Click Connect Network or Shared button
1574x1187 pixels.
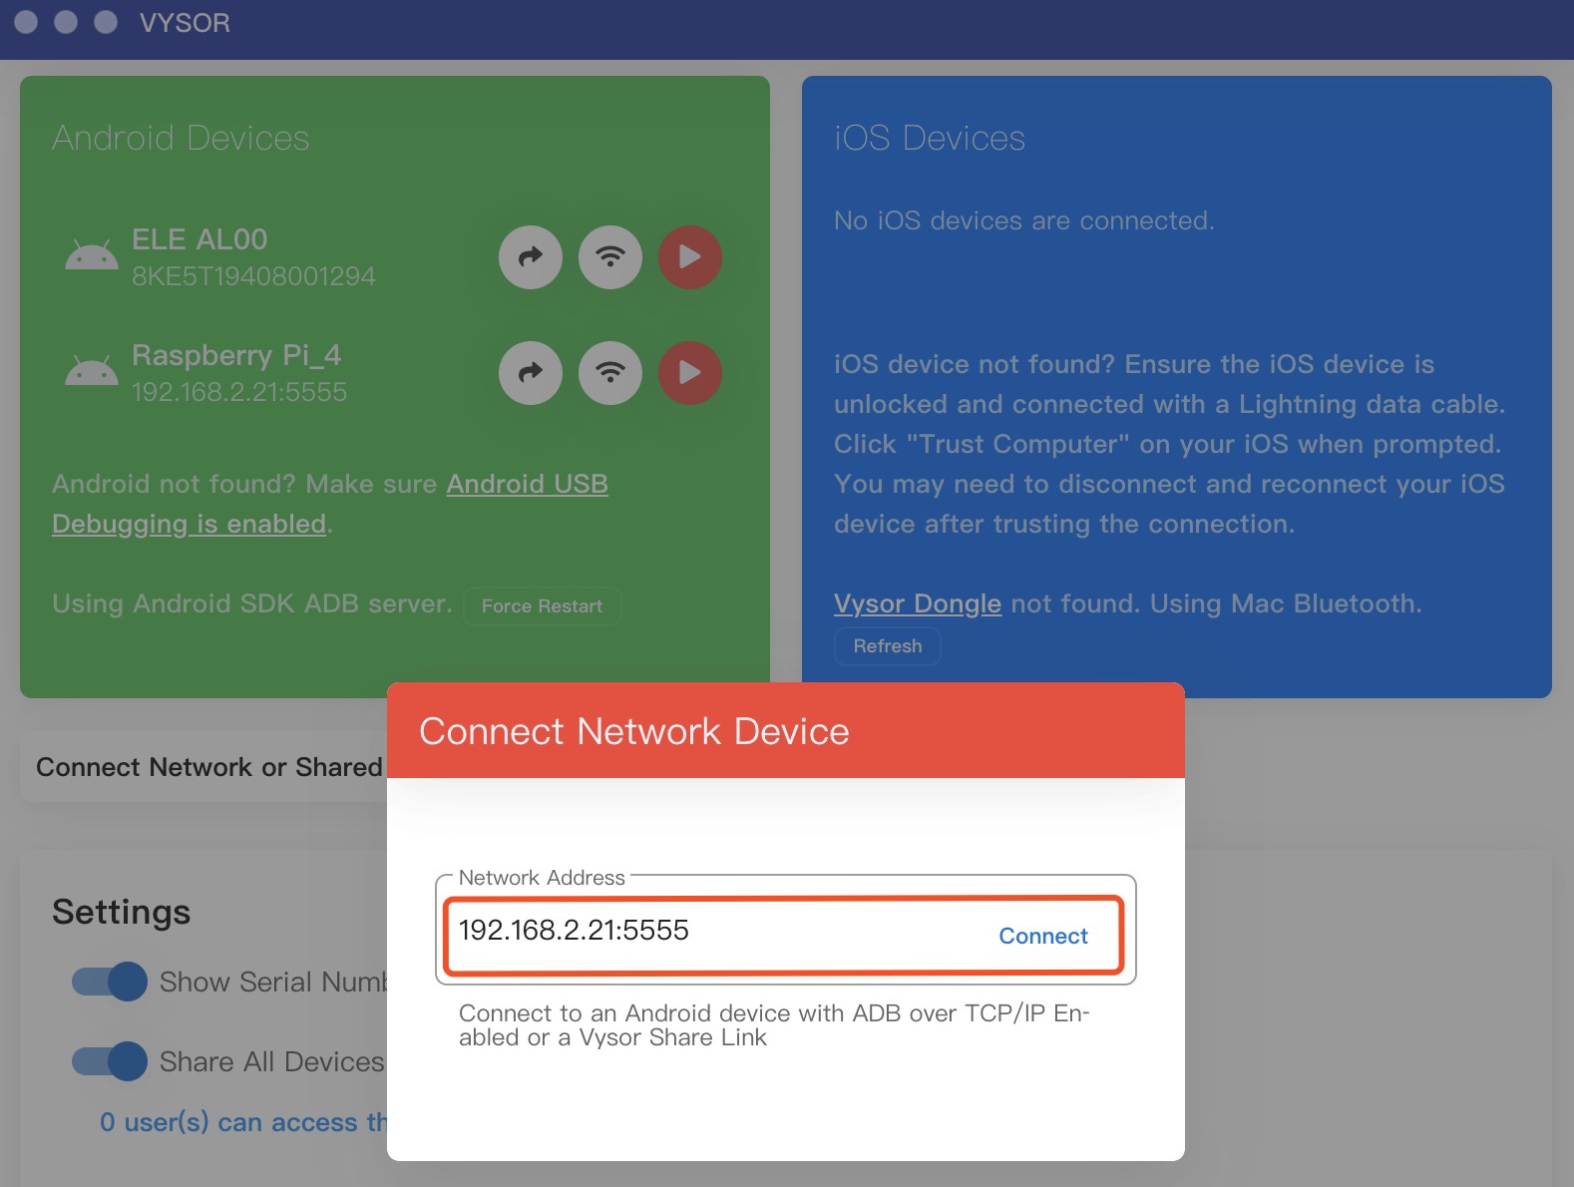click(x=203, y=767)
